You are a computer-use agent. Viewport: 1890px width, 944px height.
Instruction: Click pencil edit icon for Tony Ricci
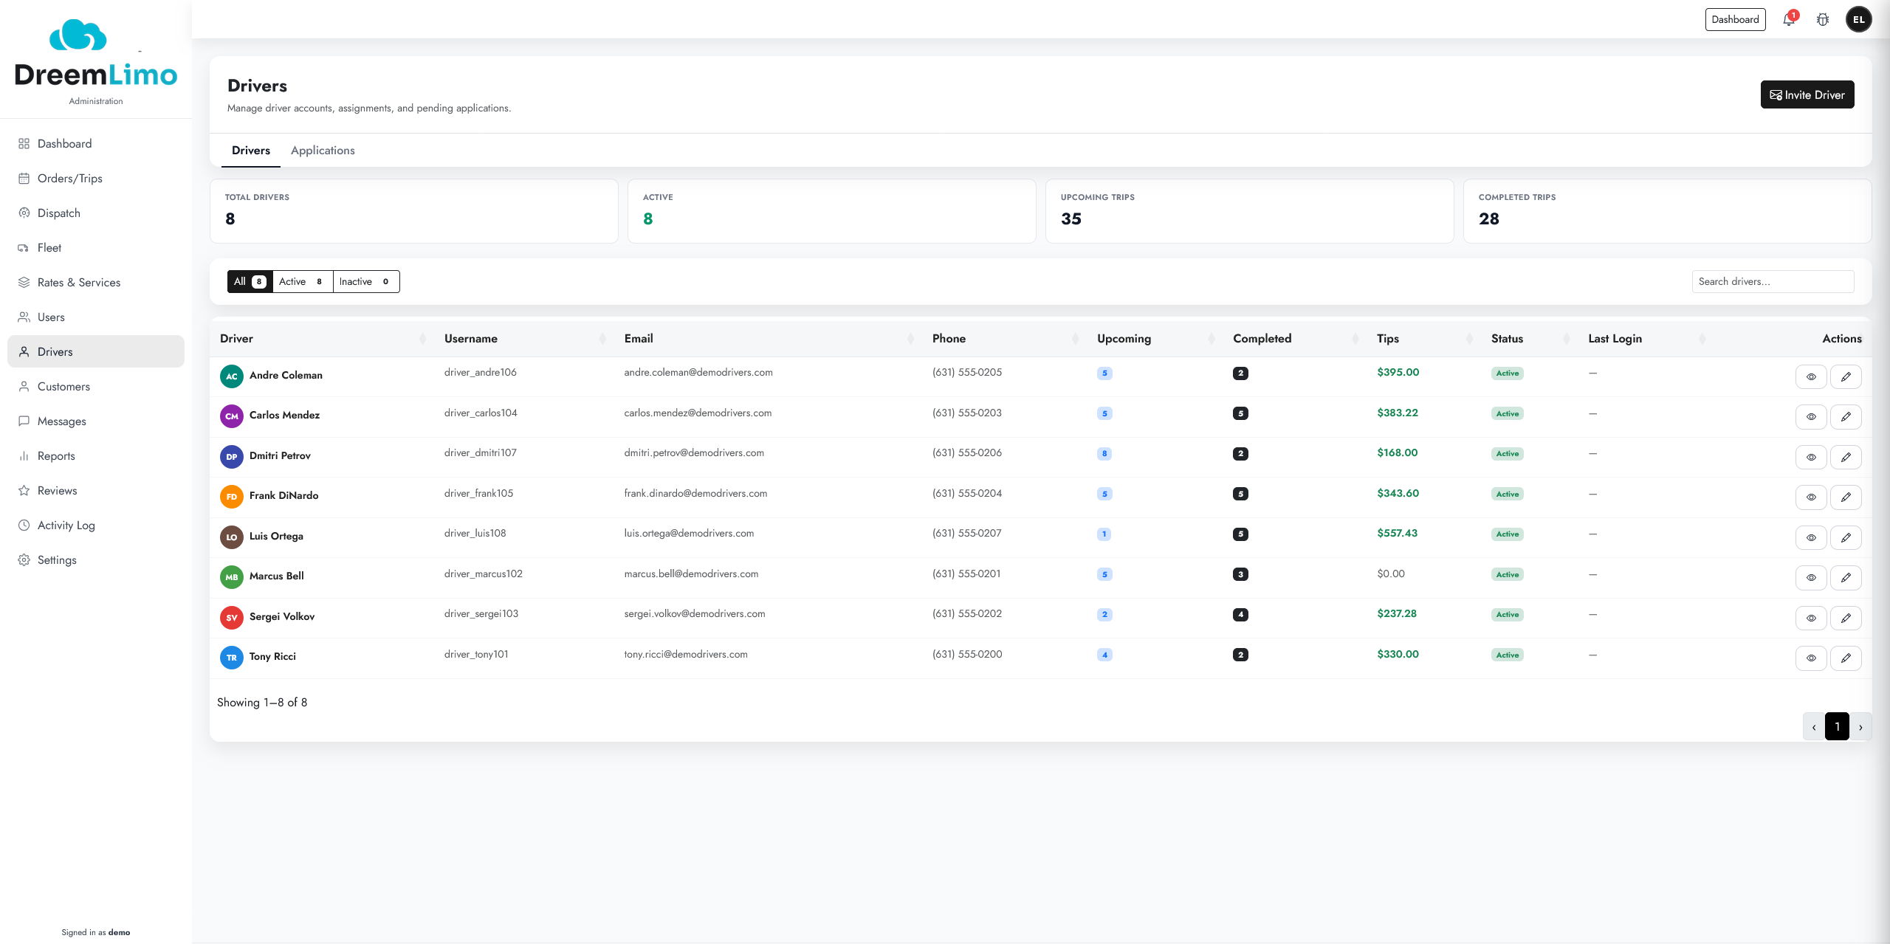[x=1846, y=658]
